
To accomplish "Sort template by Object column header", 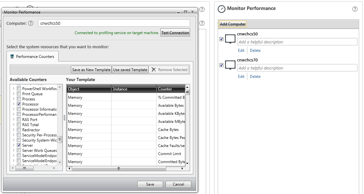I will pos(89,89).
